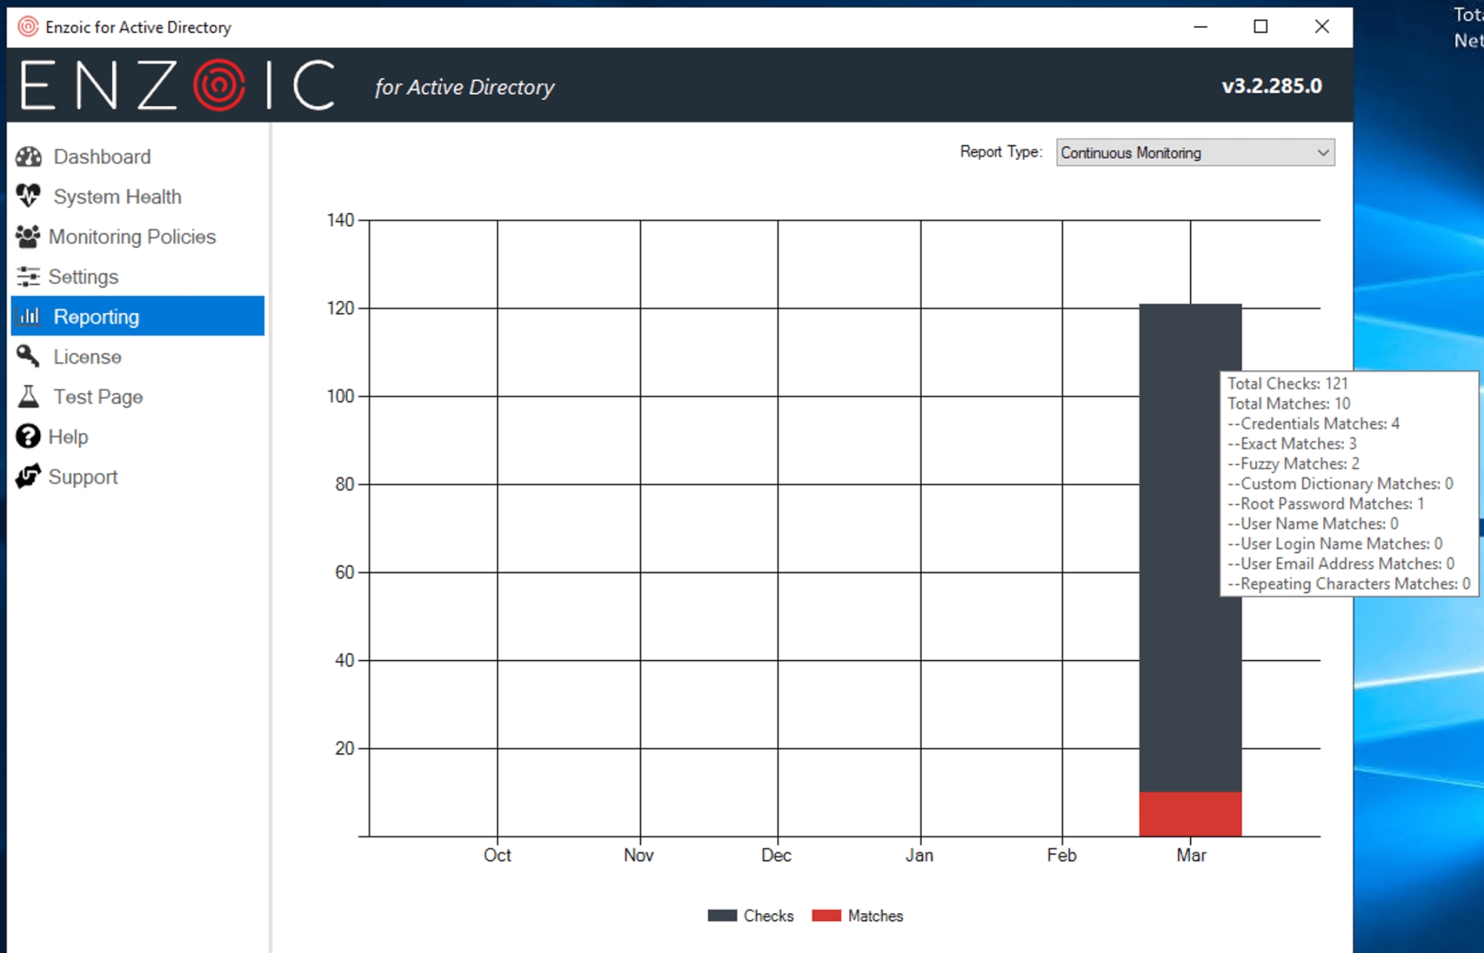The image size is (1484, 953).
Task: Click the Report Type dropdown arrow
Action: click(1322, 153)
